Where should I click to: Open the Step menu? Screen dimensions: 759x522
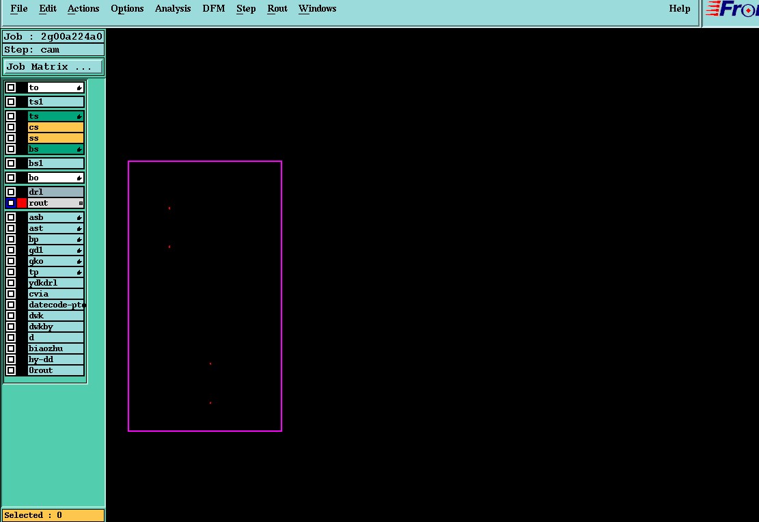click(246, 9)
